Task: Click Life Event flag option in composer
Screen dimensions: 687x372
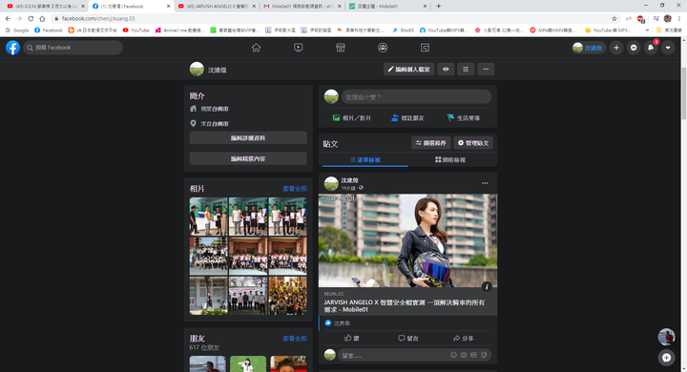Action: click(x=464, y=118)
